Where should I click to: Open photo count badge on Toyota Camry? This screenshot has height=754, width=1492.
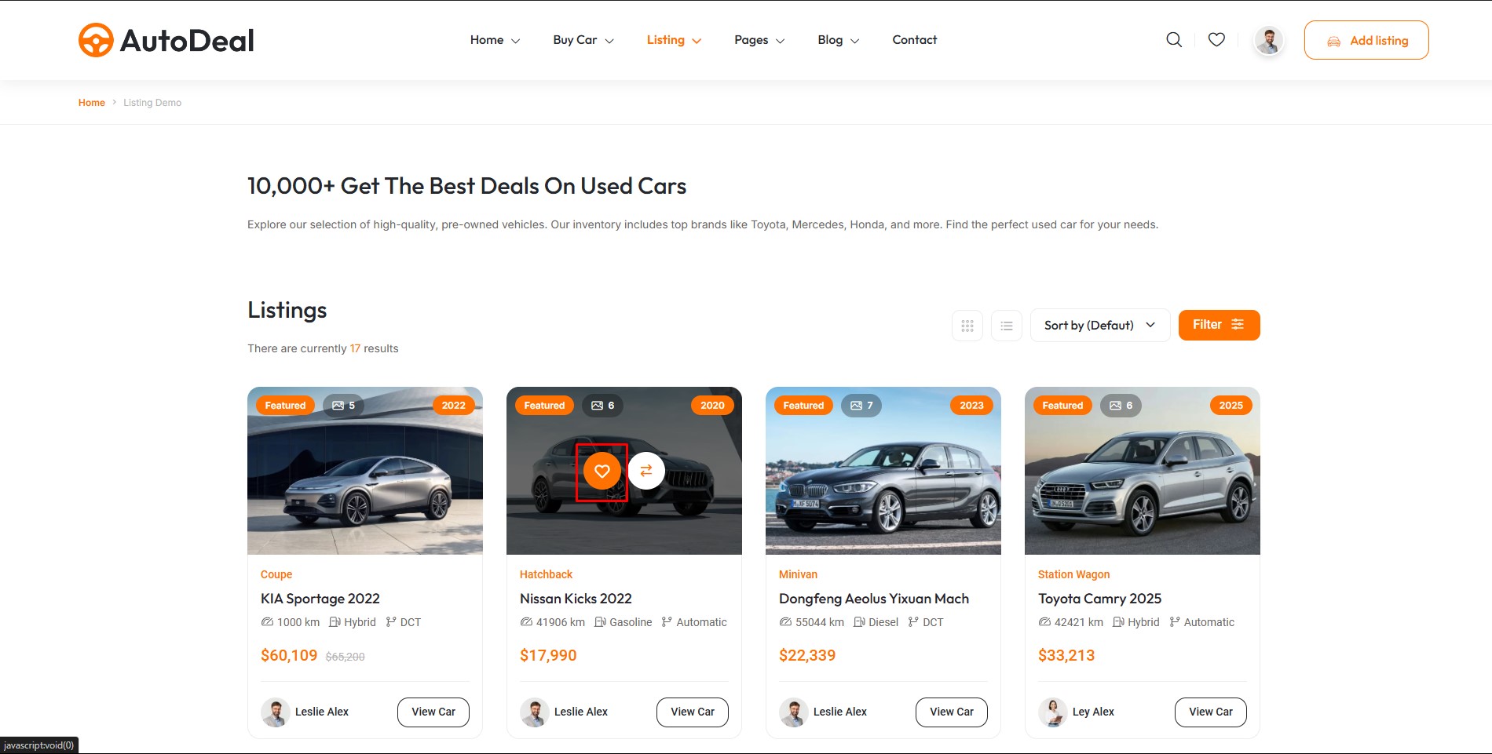pos(1121,406)
